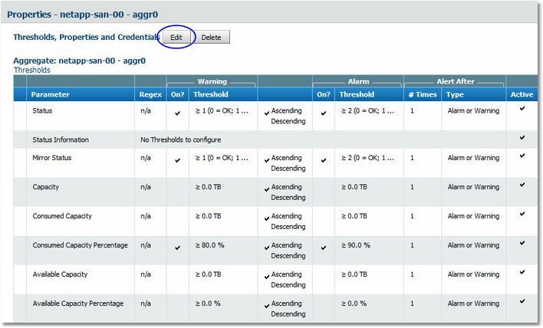Click Status row alarm threshold '≥ 2 (0 = OK; 1 ...'

coord(368,111)
